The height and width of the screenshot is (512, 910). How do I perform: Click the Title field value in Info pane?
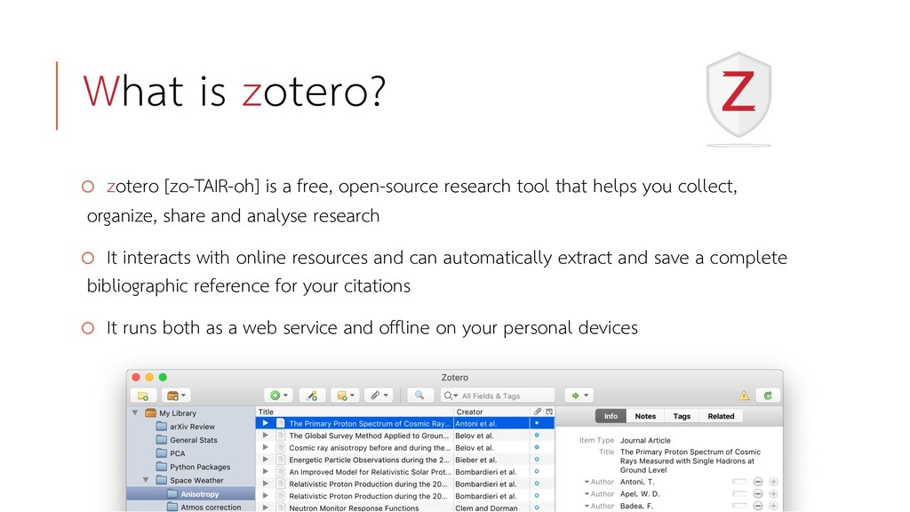point(690,461)
